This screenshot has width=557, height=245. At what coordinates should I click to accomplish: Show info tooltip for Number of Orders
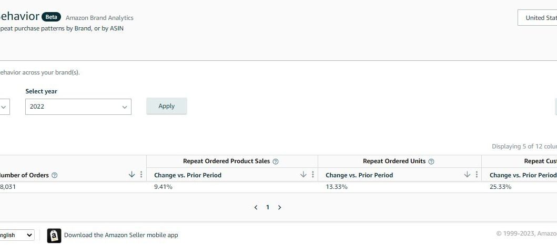pos(55,175)
